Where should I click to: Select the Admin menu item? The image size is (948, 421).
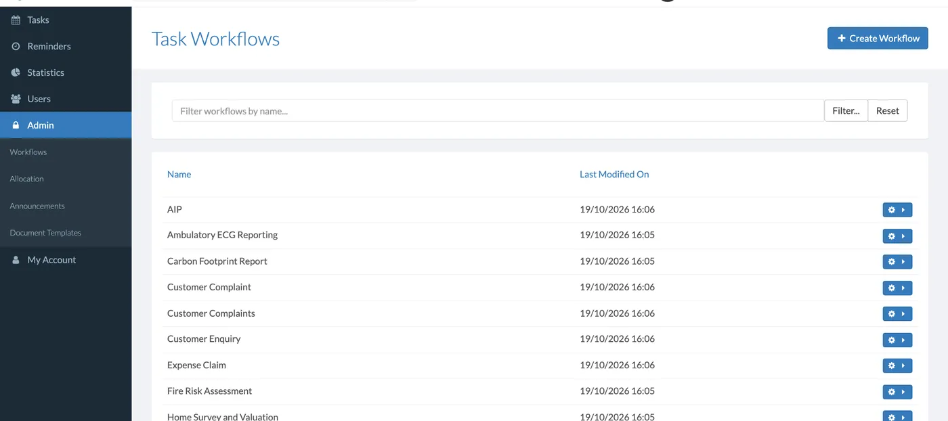tap(66, 125)
